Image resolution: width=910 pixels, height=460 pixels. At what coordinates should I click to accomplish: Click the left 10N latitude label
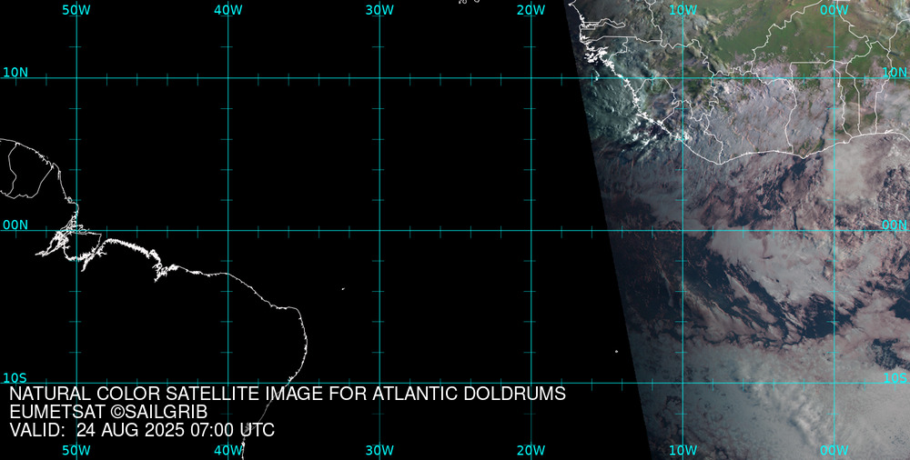point(15,73)
